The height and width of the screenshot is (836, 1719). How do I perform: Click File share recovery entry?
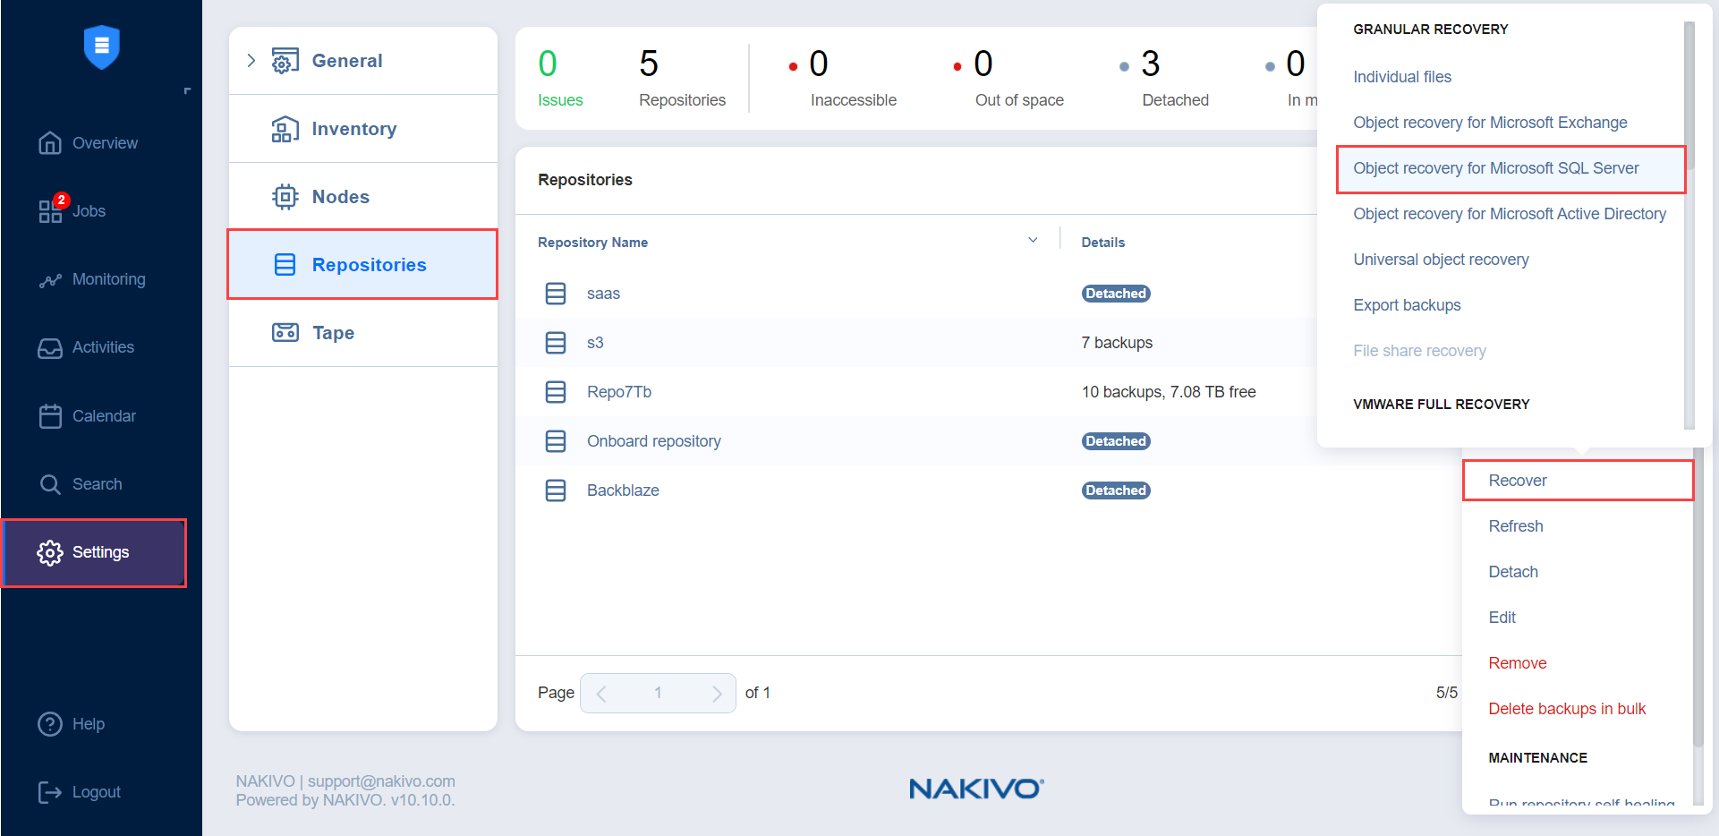1418,351
